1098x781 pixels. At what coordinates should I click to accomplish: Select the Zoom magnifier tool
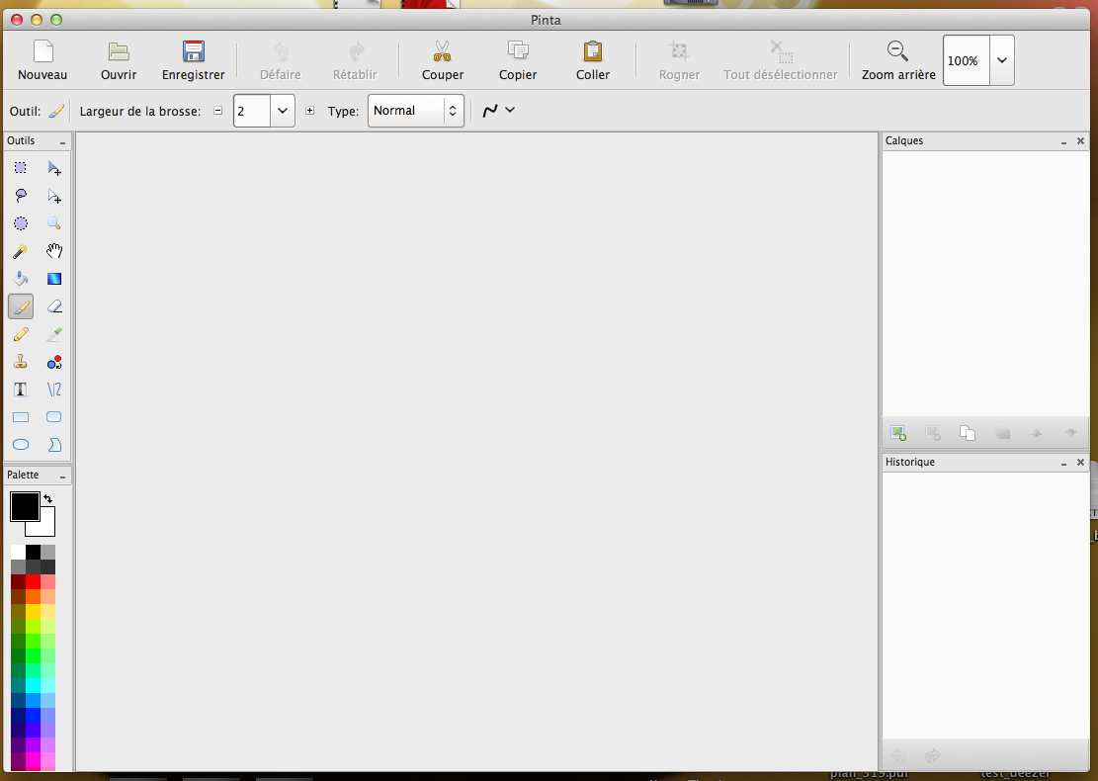[54, 223]
